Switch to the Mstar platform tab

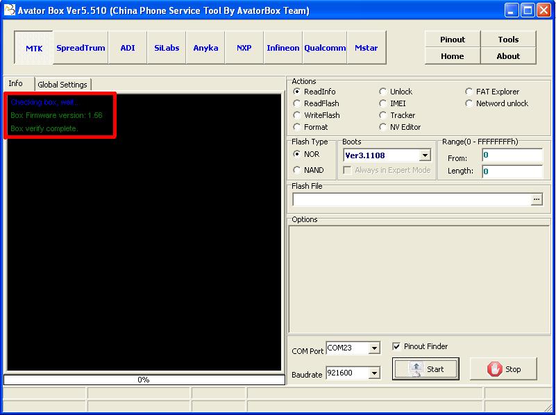tap(367, 48)
